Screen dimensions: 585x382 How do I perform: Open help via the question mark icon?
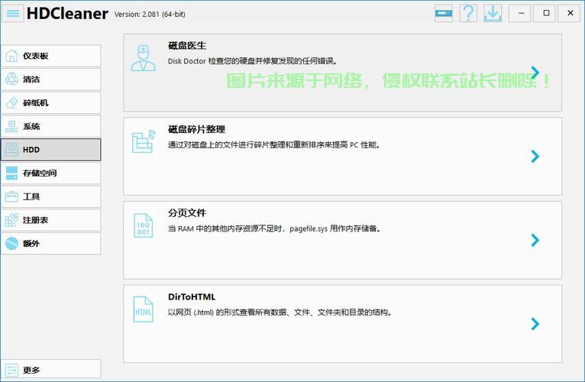point(468,14)
